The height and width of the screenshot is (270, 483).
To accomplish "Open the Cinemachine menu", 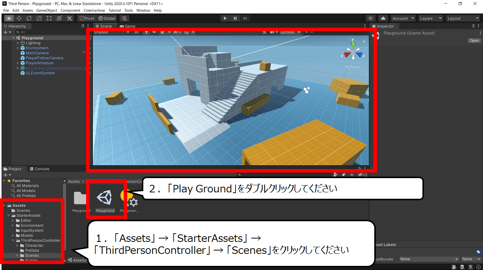I will click(94, 10).
